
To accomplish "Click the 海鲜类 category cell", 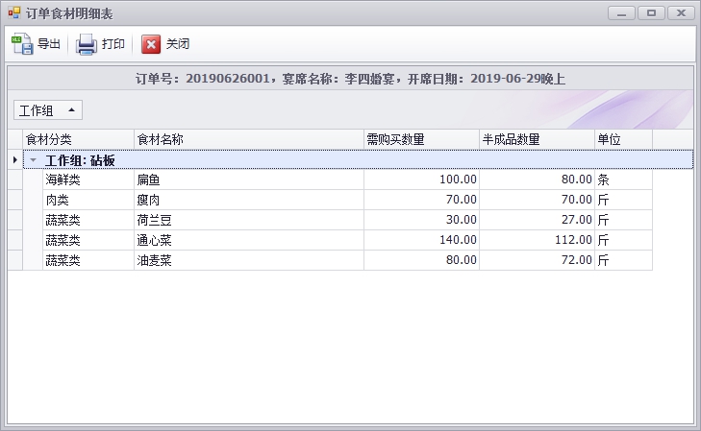I will 88,180.
